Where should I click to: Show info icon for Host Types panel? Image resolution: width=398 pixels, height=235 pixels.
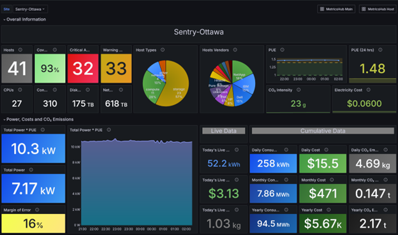(163, 50)
